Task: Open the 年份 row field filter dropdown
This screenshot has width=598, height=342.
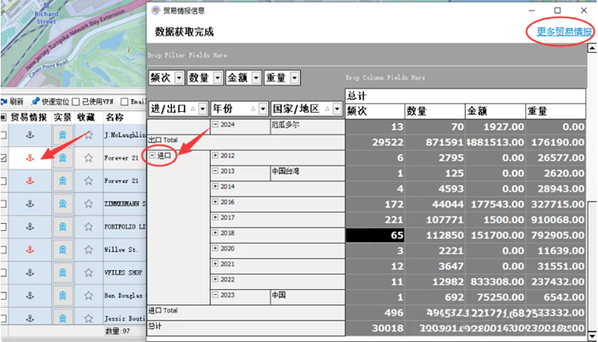Action: pos(263,109)
